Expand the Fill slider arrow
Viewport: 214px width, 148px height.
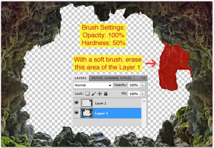point(143,93)
